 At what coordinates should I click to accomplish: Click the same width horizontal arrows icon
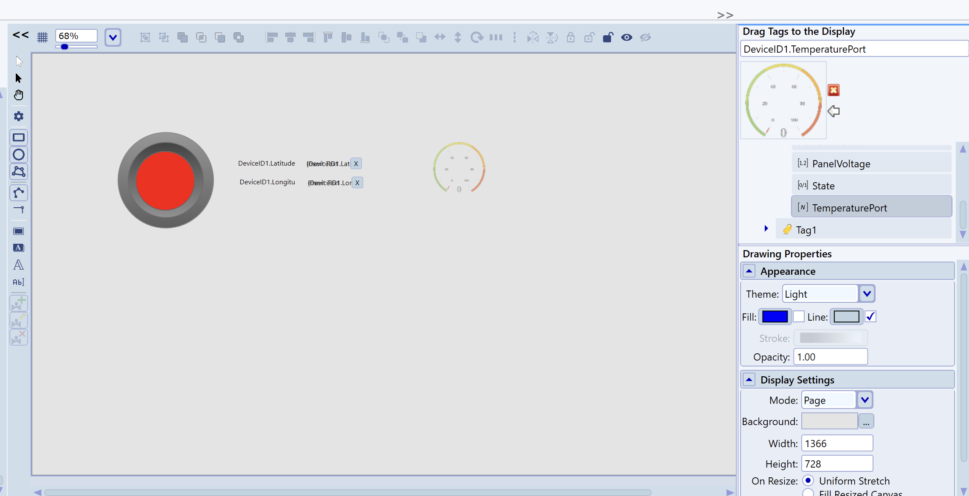coord(440,37)
